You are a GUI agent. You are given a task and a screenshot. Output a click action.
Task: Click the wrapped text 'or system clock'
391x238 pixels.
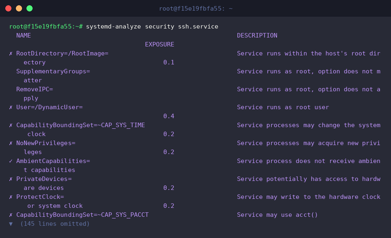pyautogui.click(x=55, y=206)
